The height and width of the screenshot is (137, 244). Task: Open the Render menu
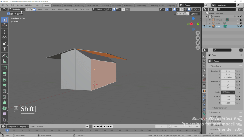pos(20,5)
